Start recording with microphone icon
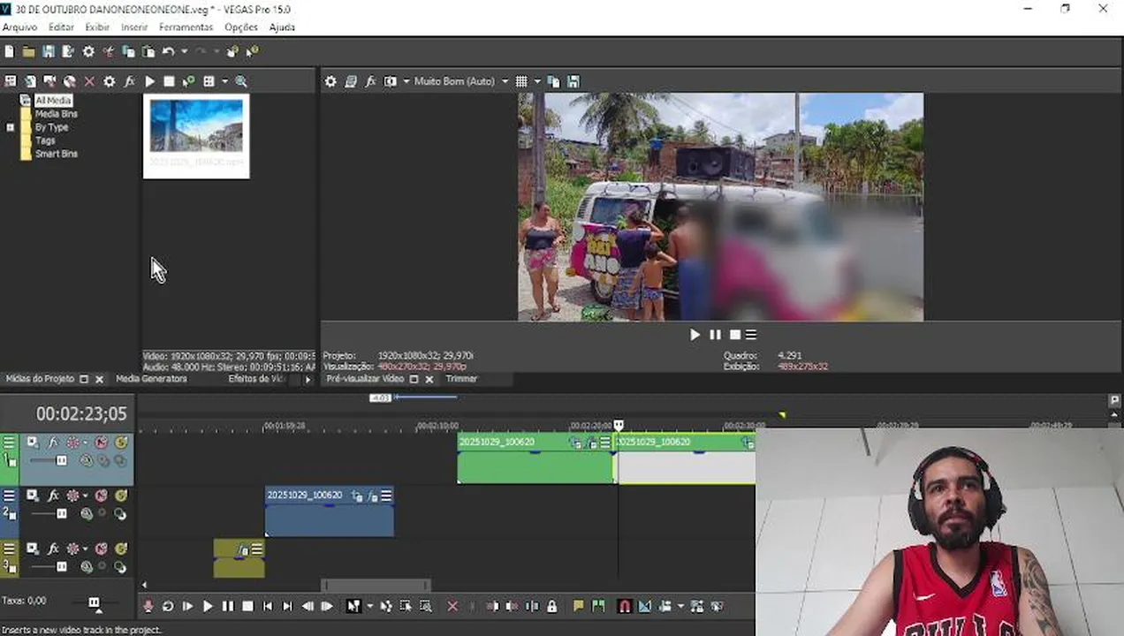This screenshot has height=636, width=1124. tap(148, 606)
